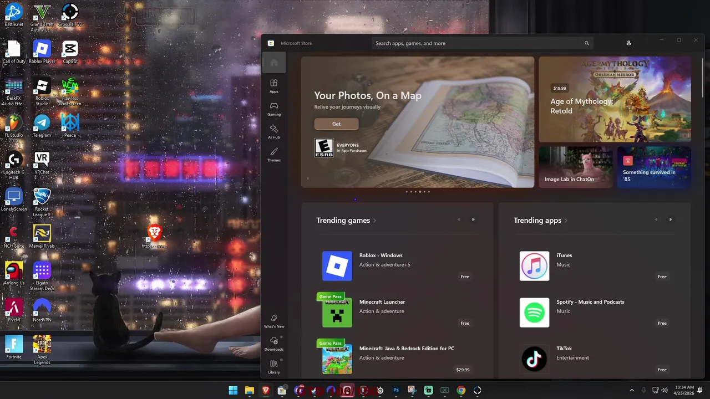
Task: Open AI Hub in the Store sidebar
Action: click(x=274, y=132)
